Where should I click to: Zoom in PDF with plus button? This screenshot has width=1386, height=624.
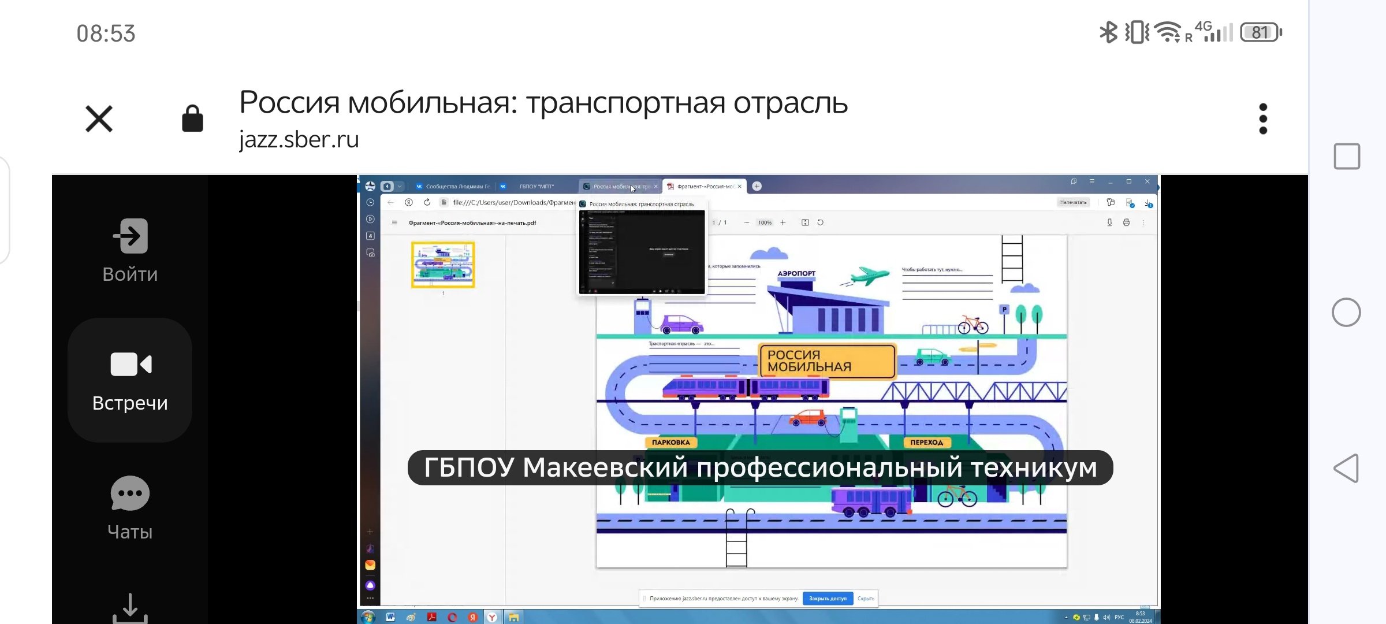783,223
